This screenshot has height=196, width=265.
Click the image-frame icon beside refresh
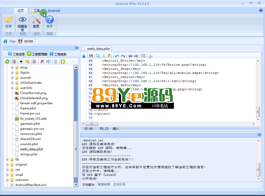(14, 61)
